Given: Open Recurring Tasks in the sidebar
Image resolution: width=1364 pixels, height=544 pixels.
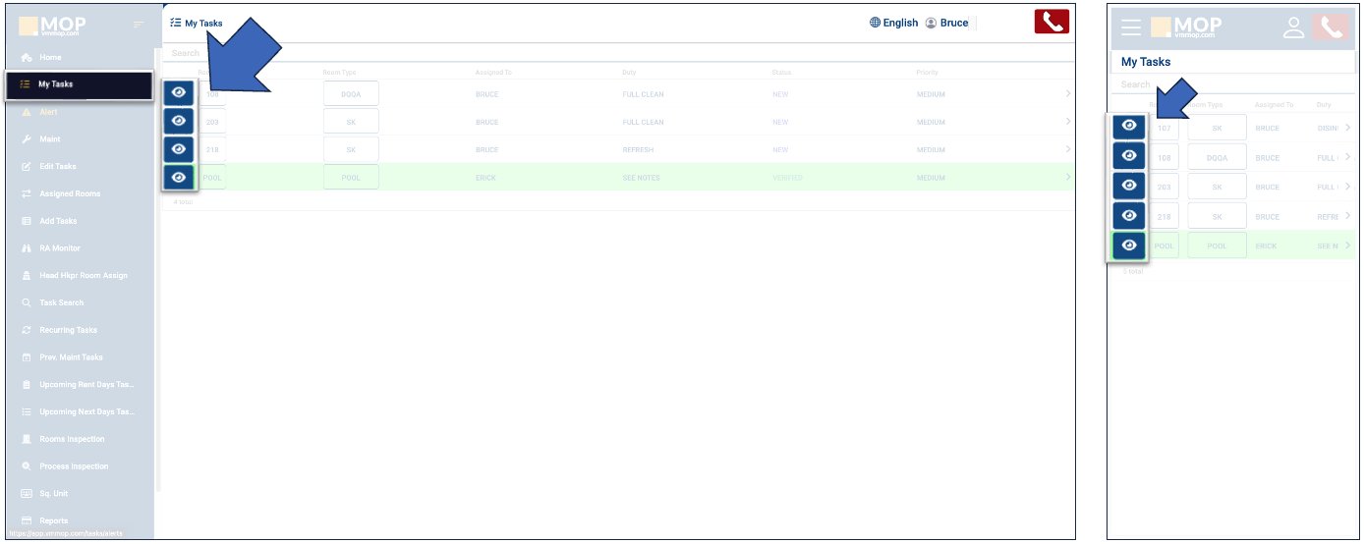Looking at the screenshot, I should point(67,330).
